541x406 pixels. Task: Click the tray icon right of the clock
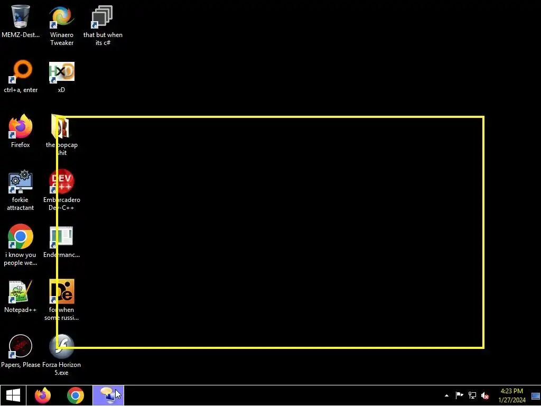(536, 396)
